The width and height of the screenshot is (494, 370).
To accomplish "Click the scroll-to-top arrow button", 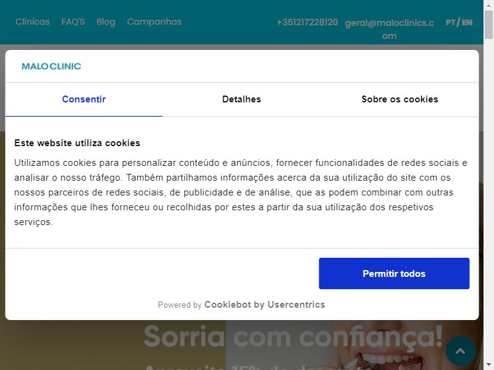I will click(460, 351).
